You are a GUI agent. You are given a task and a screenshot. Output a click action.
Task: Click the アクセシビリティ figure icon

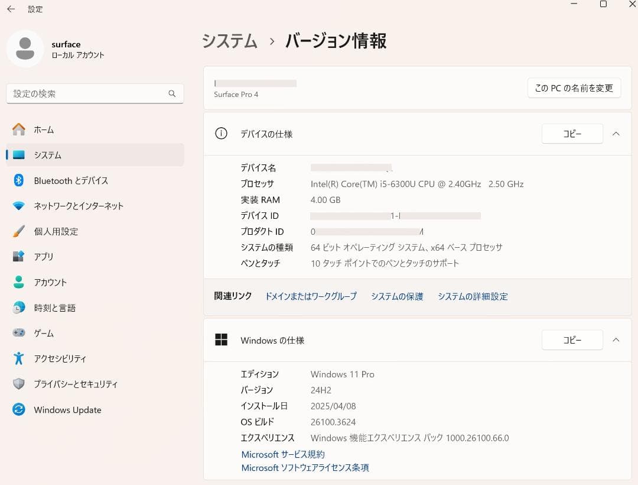(x=19, y=358)
